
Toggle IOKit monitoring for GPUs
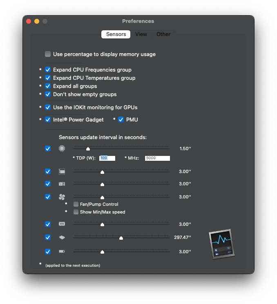(x=48, y=107)
